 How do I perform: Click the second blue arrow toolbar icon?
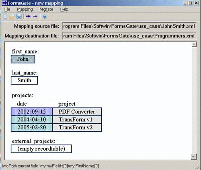[35, 16]
